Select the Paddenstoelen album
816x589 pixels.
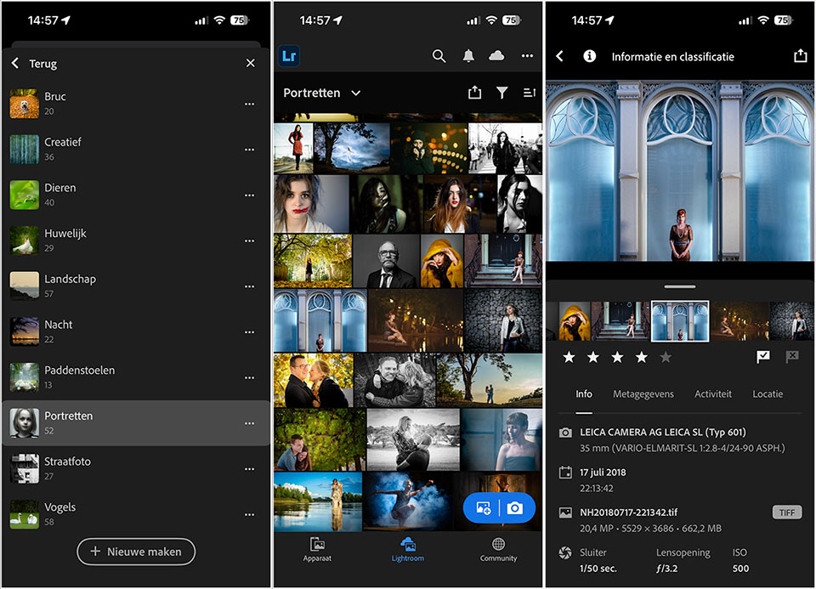79,377
